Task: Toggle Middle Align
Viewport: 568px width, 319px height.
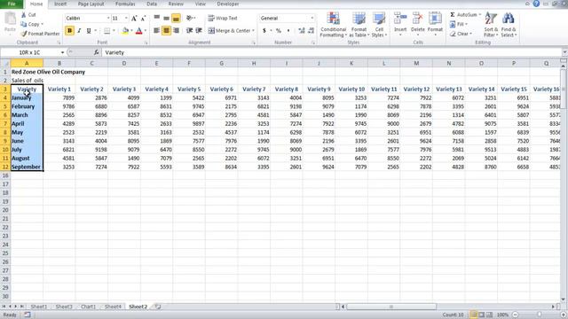Action: pos(166,18)
